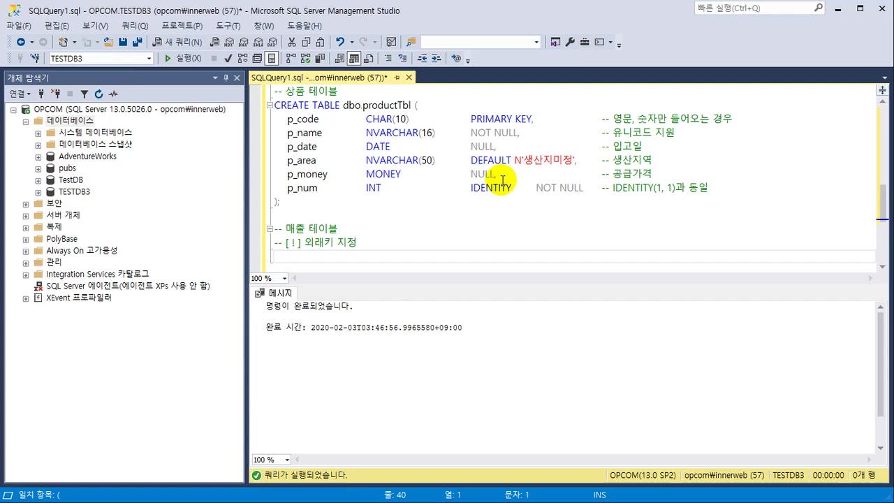Increase indent using the toolbar icon
The image size is (894, 503).
click(x=436, y=59)
